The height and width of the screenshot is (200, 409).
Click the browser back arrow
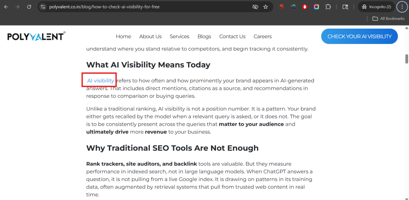coord(6,7)
